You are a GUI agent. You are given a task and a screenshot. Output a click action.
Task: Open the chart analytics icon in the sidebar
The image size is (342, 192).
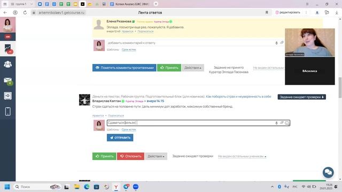point(7,49)
